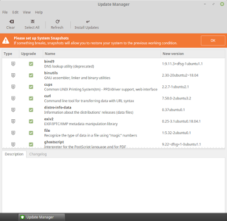Click the shield type icon for bind9
Viewport: 227px width, 221px height.
pos(13,64)
